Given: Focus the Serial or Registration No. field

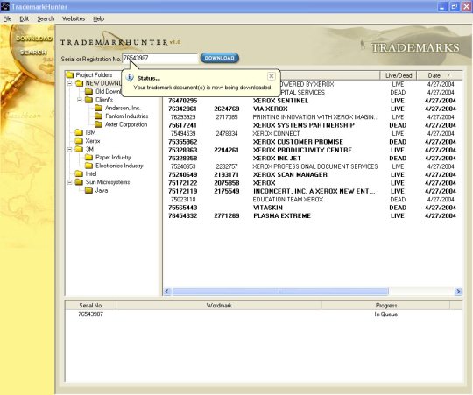Looking at the screenshot, I should pyautogui.click(x=160, y=58).
